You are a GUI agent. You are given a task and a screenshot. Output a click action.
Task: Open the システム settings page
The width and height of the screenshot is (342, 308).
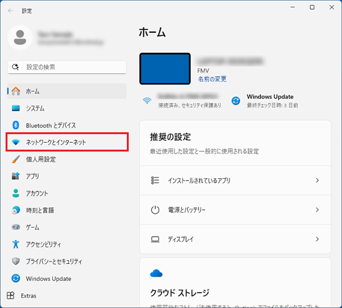67,108
